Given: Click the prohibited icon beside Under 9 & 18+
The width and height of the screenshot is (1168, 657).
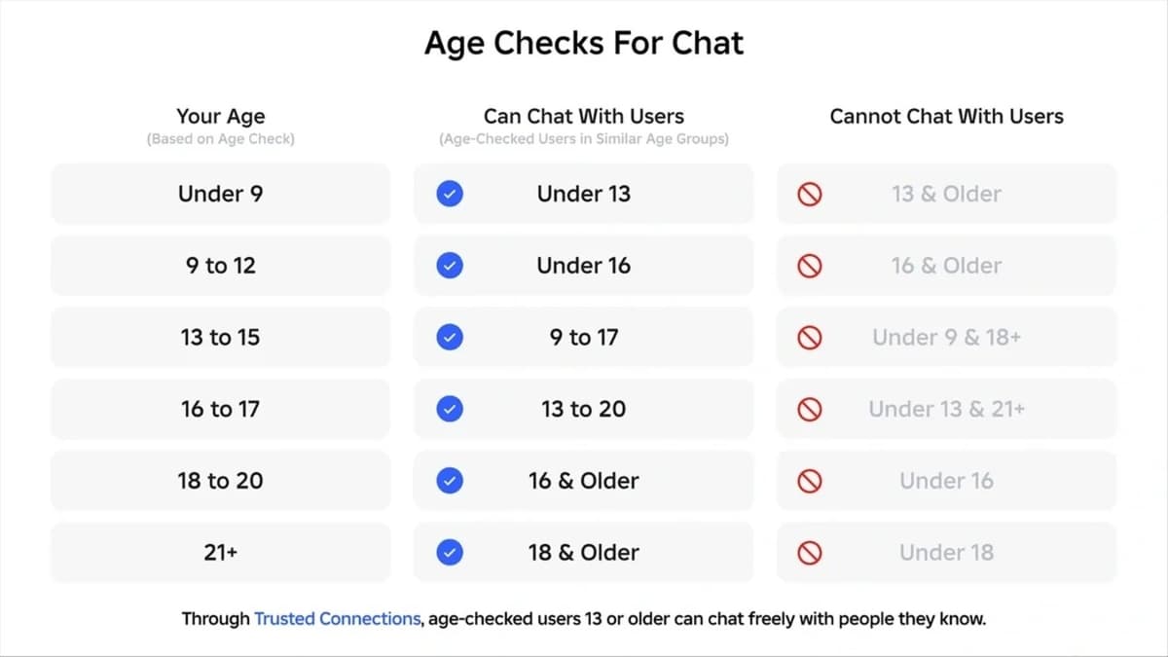Looking at the screenshot, I should coord(810,338).
